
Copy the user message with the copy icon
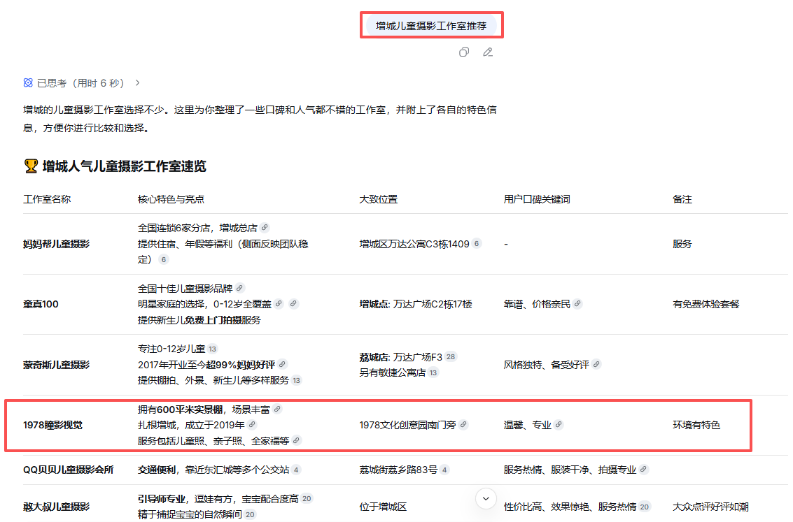464,52
